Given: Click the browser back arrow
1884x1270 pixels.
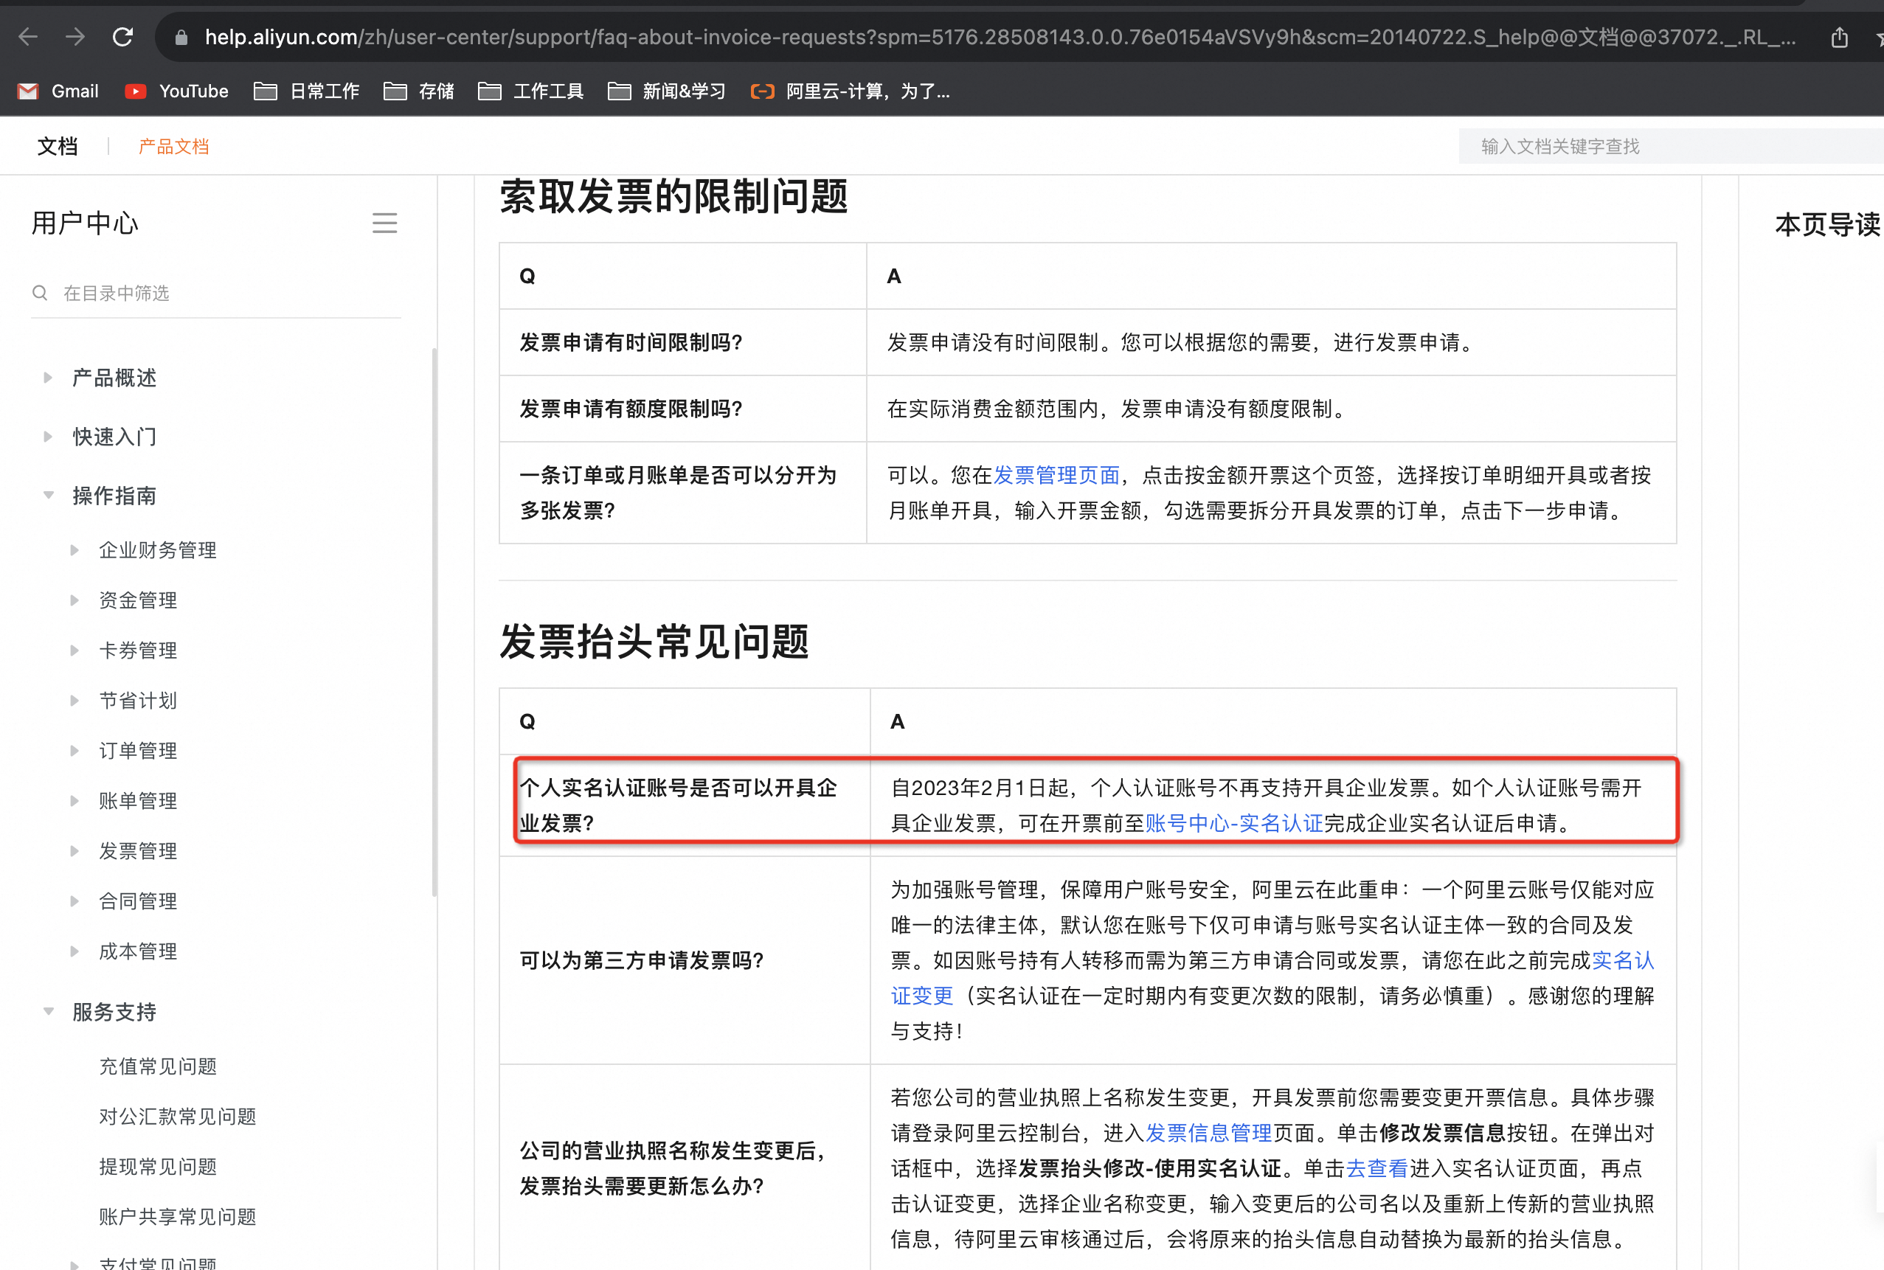Looking at the screenshot, I should [28, 36].
